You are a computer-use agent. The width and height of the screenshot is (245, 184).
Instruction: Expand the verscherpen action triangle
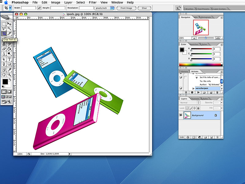pyautogui.click(x=193, y=88)
